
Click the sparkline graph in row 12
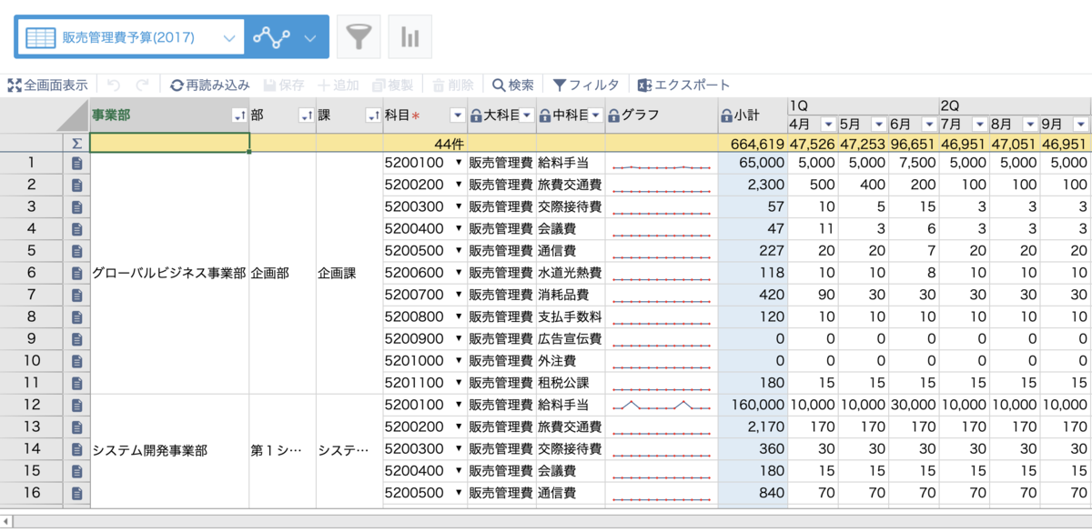[x=662, y=405]
